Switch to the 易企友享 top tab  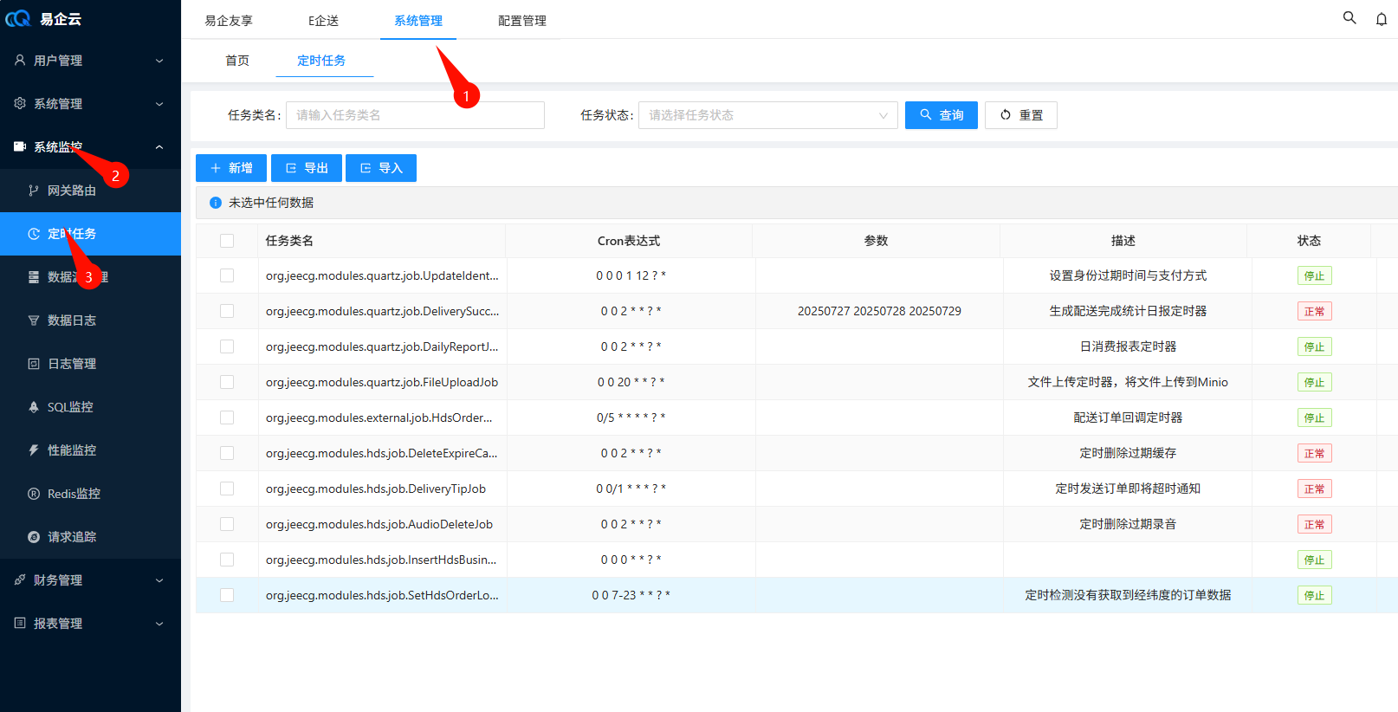click(229, 21)
